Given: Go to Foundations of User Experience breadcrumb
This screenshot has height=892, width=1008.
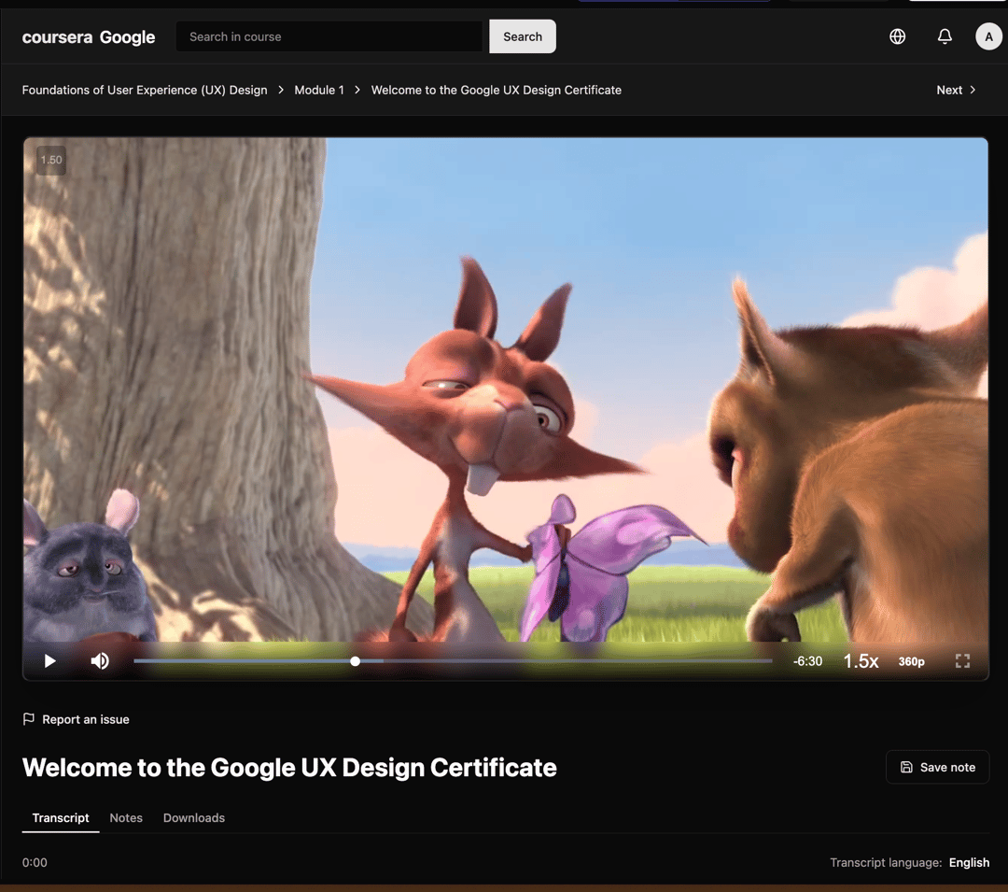Looking at the screenshot, I should click(x=145, y=90).
